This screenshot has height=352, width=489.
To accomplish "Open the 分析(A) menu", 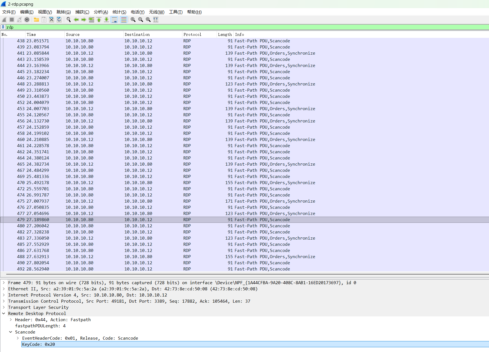I will tap(101, 12).
